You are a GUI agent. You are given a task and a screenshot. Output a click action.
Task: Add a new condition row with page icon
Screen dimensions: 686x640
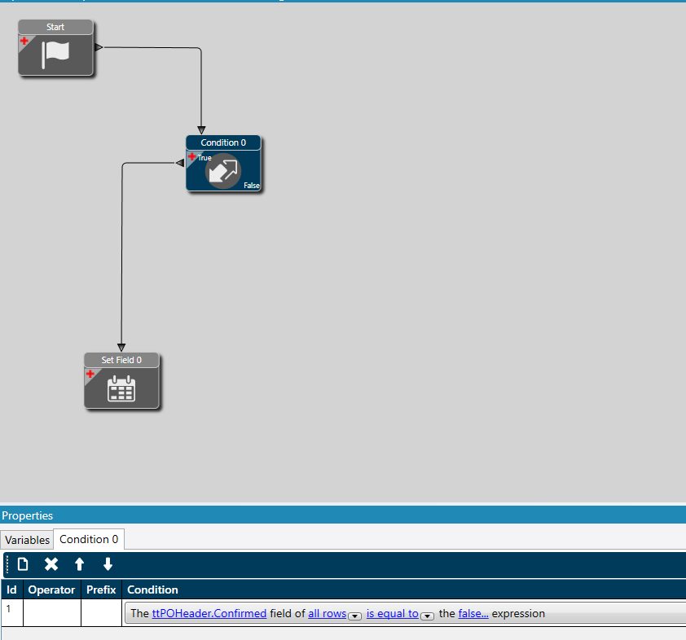23,564
